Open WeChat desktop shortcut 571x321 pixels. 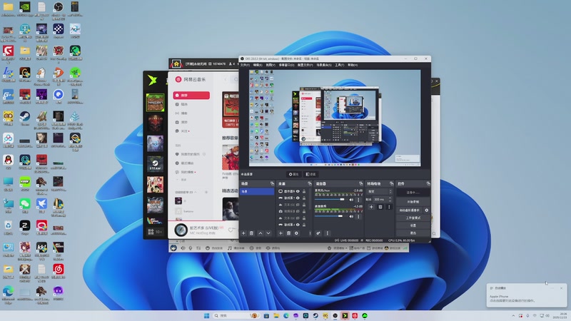[x=25, y=205]
